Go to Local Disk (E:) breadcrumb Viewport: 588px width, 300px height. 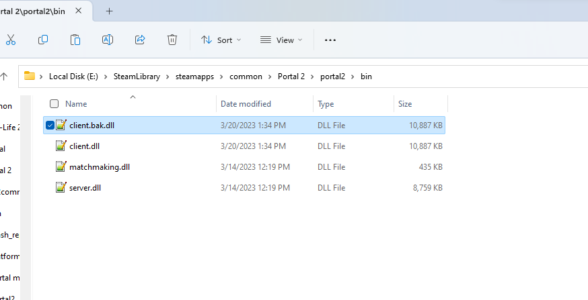(x=73, y=77)
